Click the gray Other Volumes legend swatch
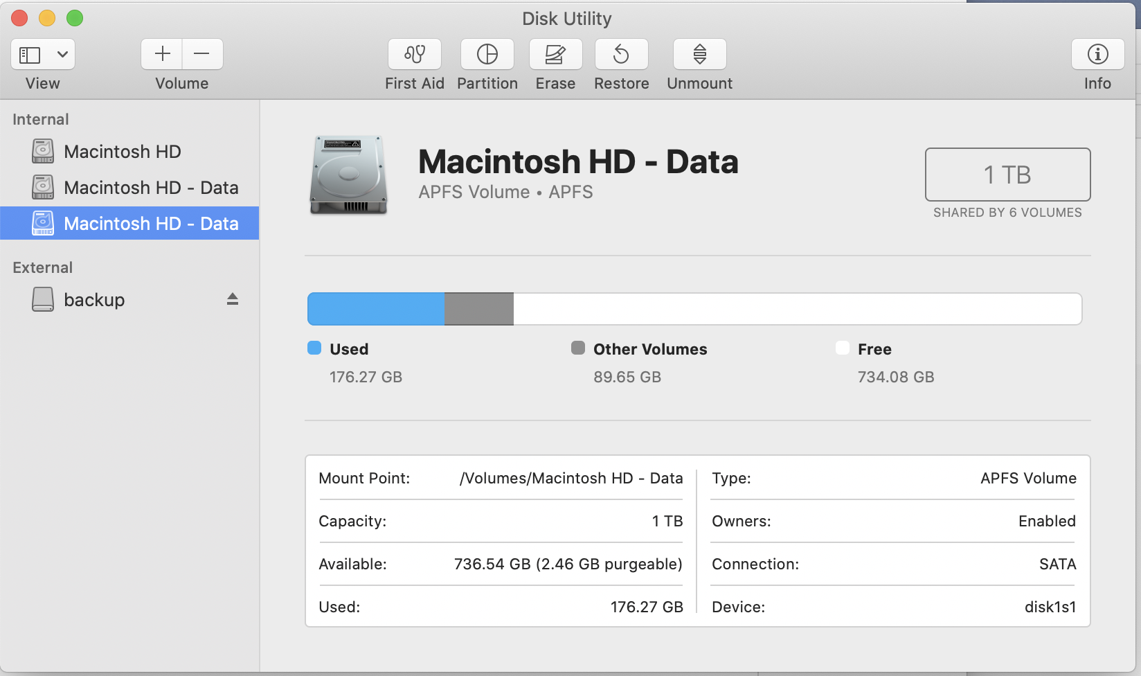 point(578,348)
